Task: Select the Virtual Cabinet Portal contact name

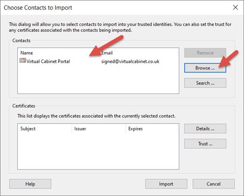Action: (48, 61)
